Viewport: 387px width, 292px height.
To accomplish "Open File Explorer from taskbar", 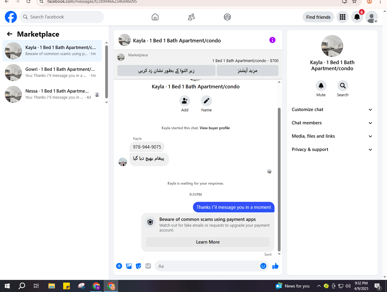I will point(52,286).
